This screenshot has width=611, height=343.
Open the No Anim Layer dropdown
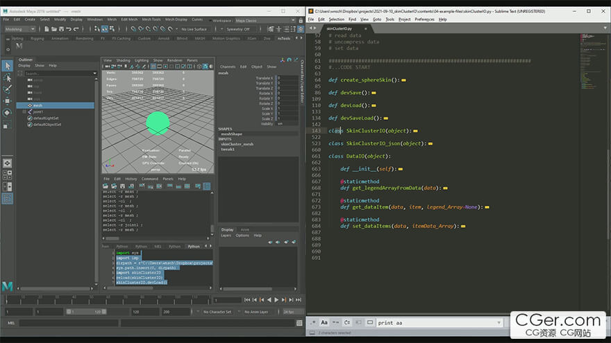(x=257, y=312)
